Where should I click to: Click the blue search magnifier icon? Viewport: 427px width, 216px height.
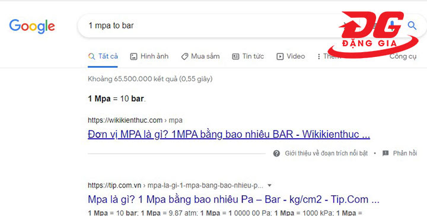[412, 26]
